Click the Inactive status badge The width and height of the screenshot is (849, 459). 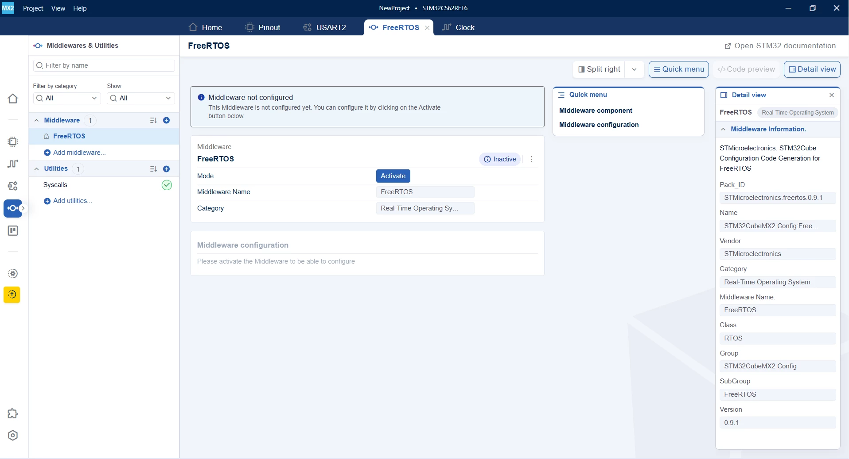pos(500,159)
